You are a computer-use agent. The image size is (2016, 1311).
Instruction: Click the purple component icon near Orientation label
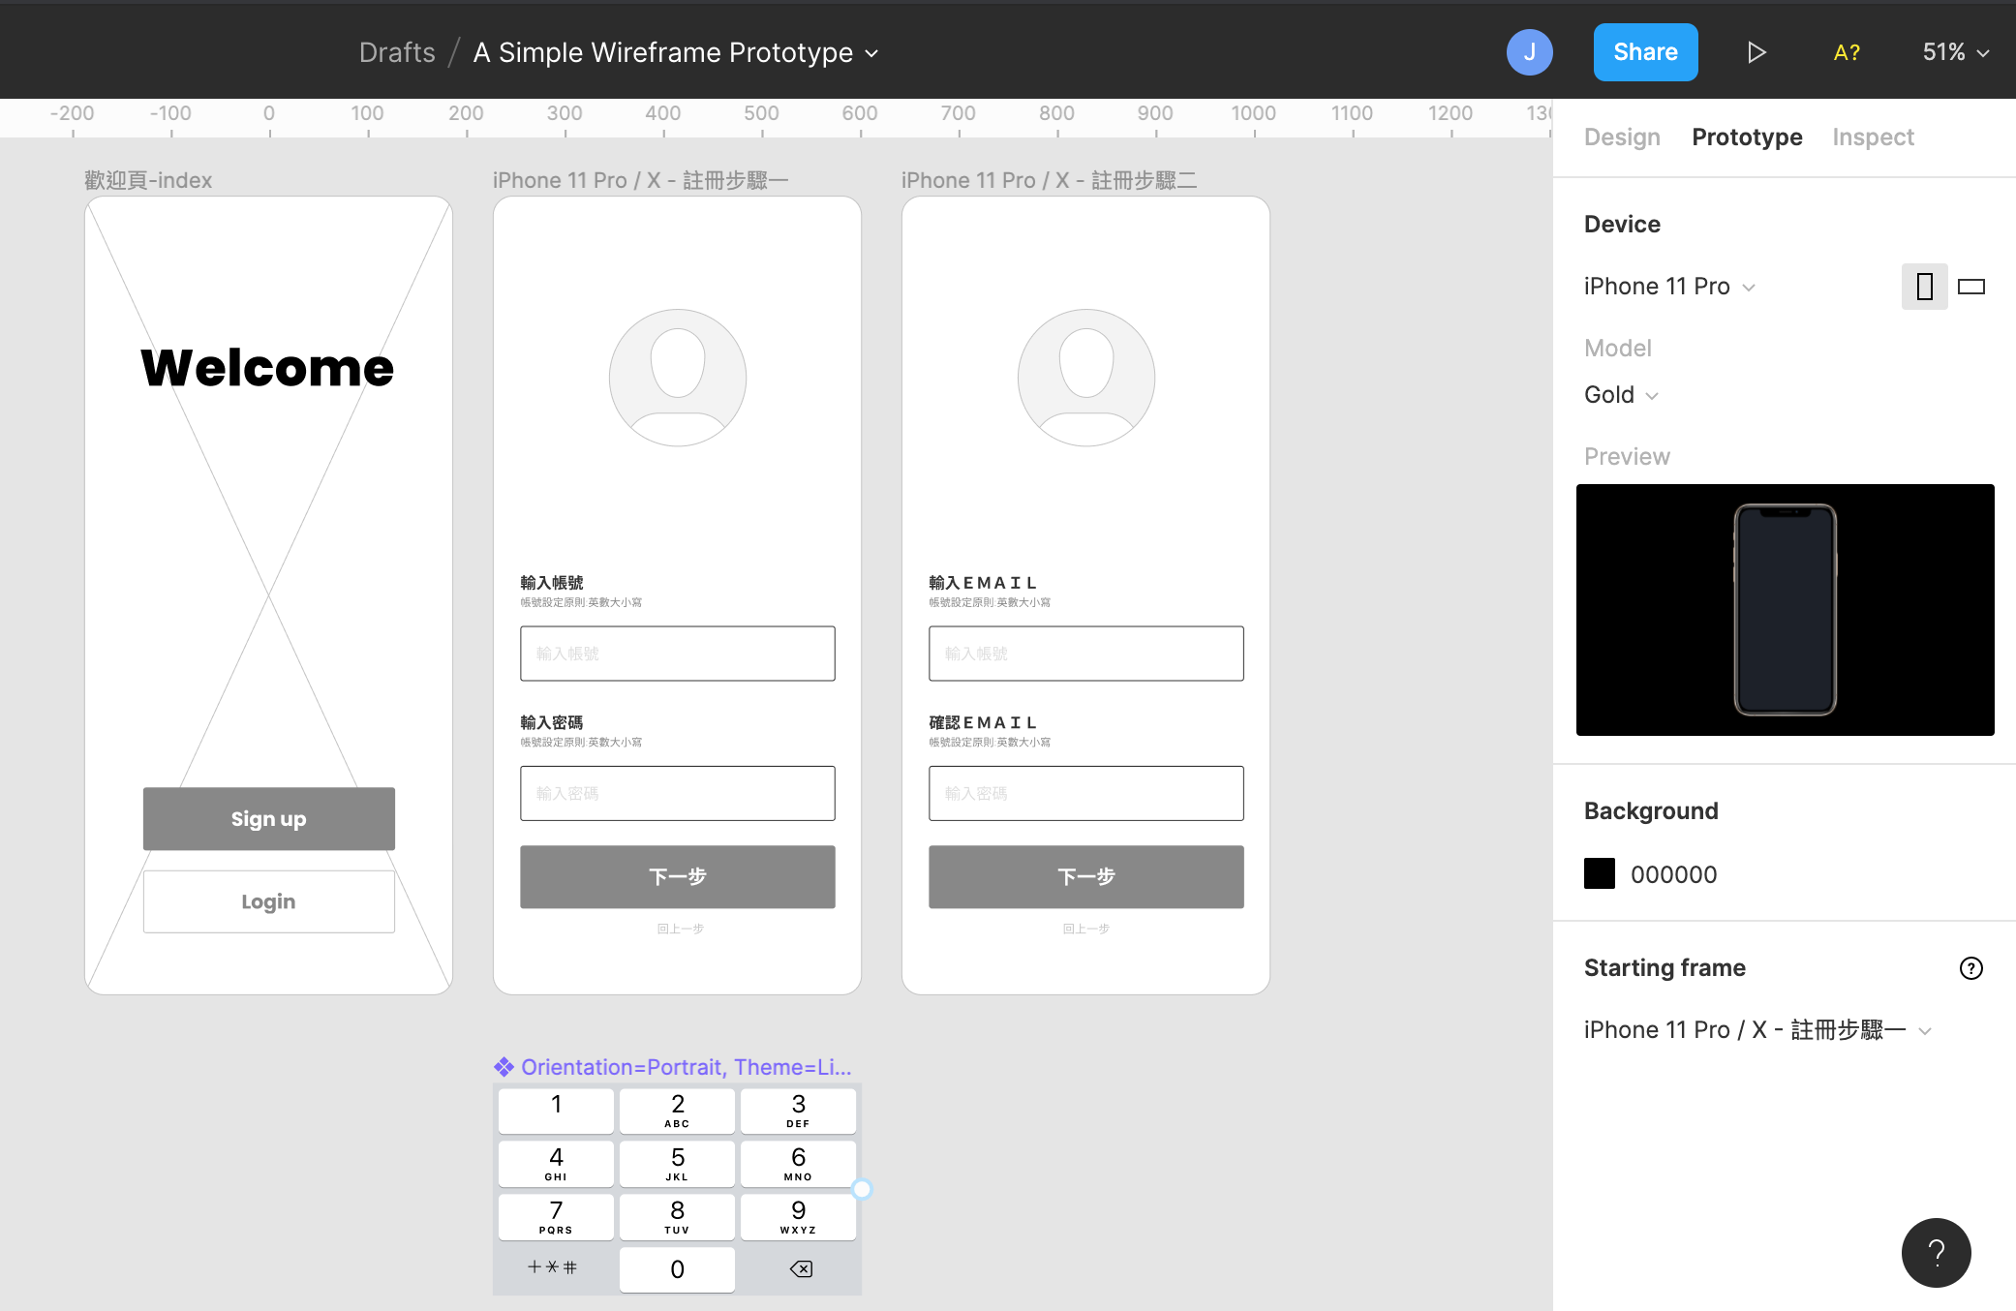click(504, 1067)
